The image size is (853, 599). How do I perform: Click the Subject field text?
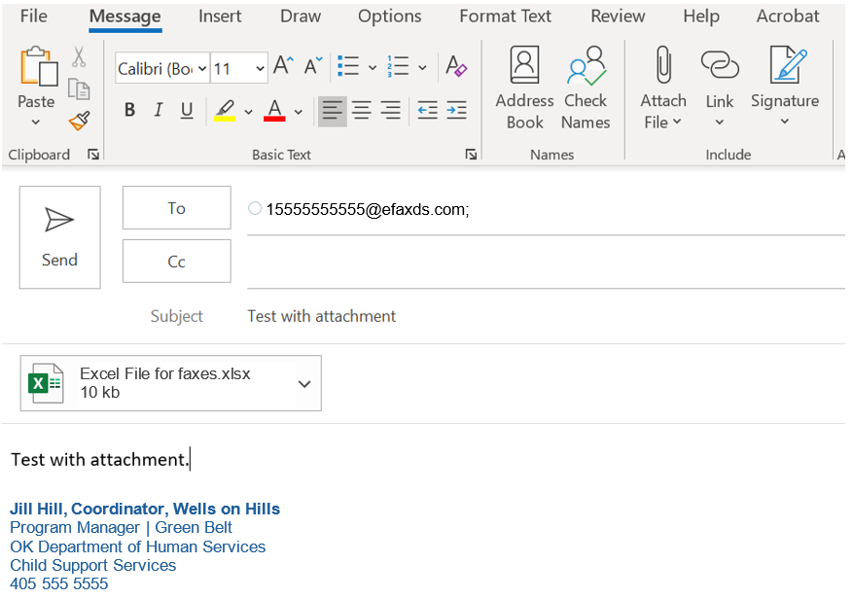point(322,316)
